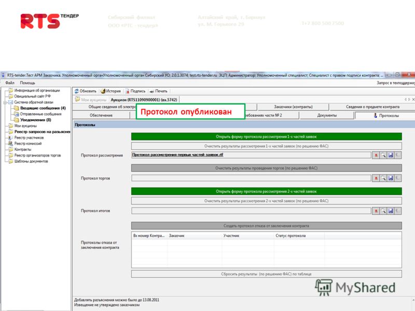Click the greyed icon ending Протокол торгов row
415x311 pixels.
(398, 178)
